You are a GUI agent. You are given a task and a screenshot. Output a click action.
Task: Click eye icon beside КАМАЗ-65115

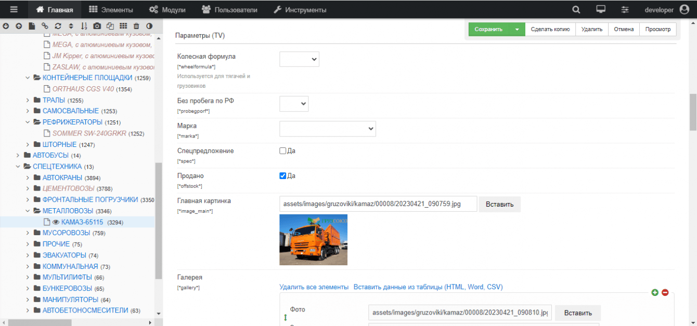[x=56, y=222]
